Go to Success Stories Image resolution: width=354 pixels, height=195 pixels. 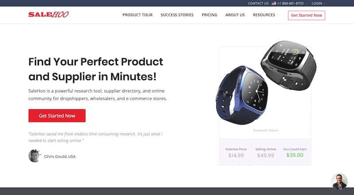click(x=177, y=15)
